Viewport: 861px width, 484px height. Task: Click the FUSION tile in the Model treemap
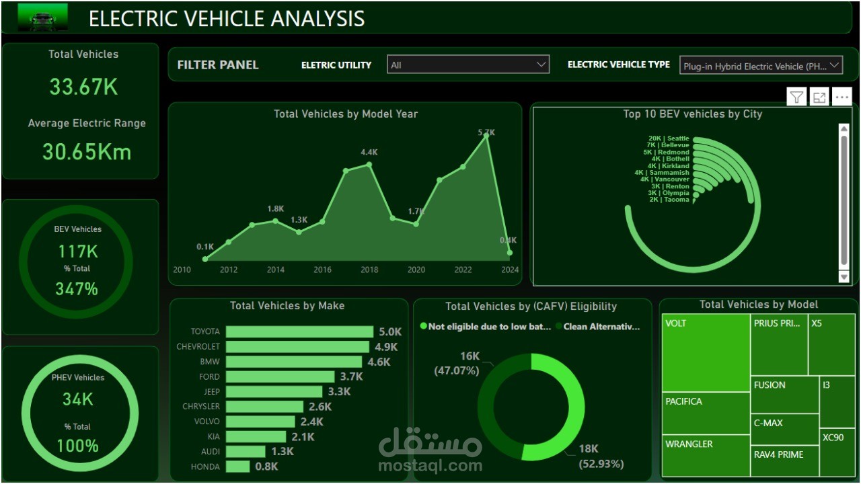coord(784,395)
